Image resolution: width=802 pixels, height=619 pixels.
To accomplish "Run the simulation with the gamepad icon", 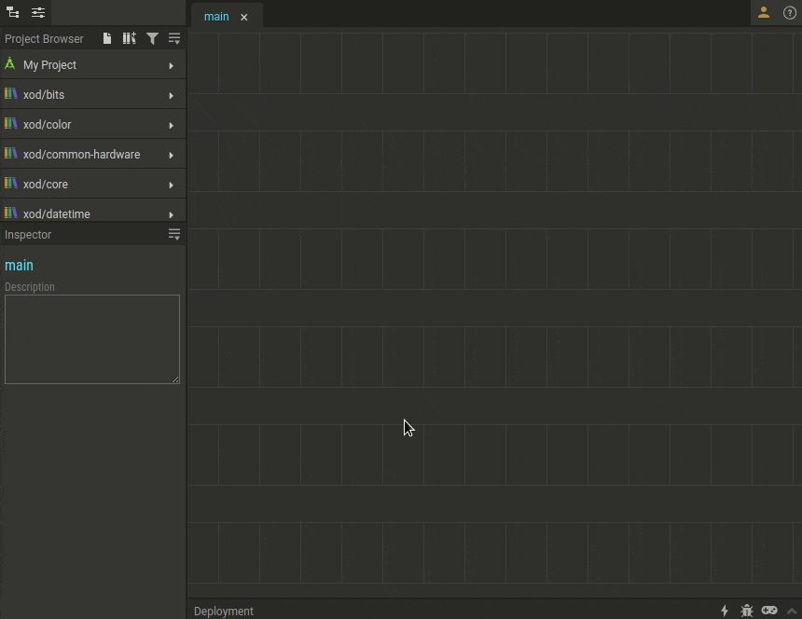I will tap(769, 612).
